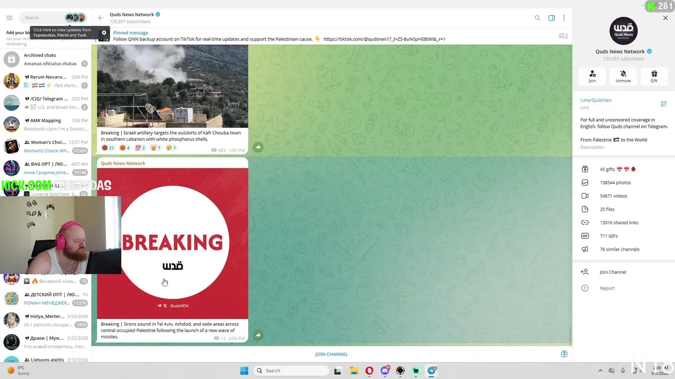This screenshot has height=379, width=675.
Task: Open Kick app from the taskbar
Action: [x=416, y=371]
